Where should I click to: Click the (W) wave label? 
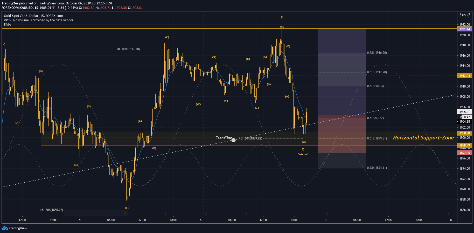pos(198,104)
